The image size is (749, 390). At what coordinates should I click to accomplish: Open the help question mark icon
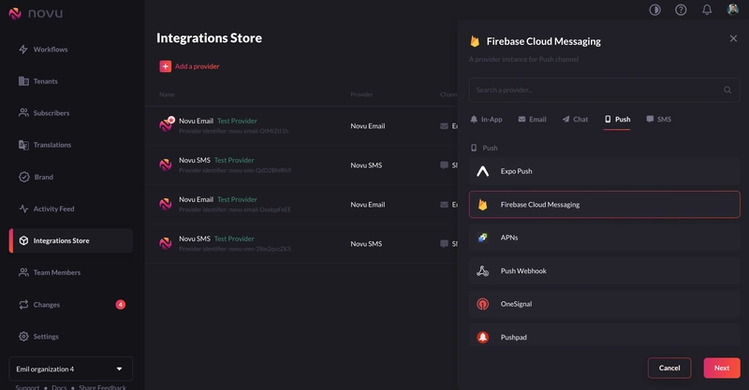tap(681, 9)
